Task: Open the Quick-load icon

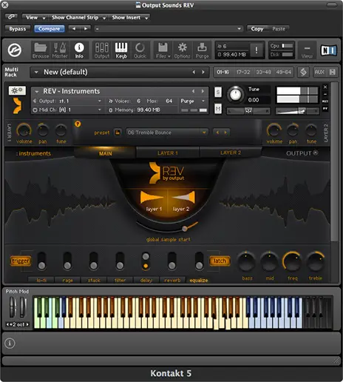Action: (x=140, y=50)
